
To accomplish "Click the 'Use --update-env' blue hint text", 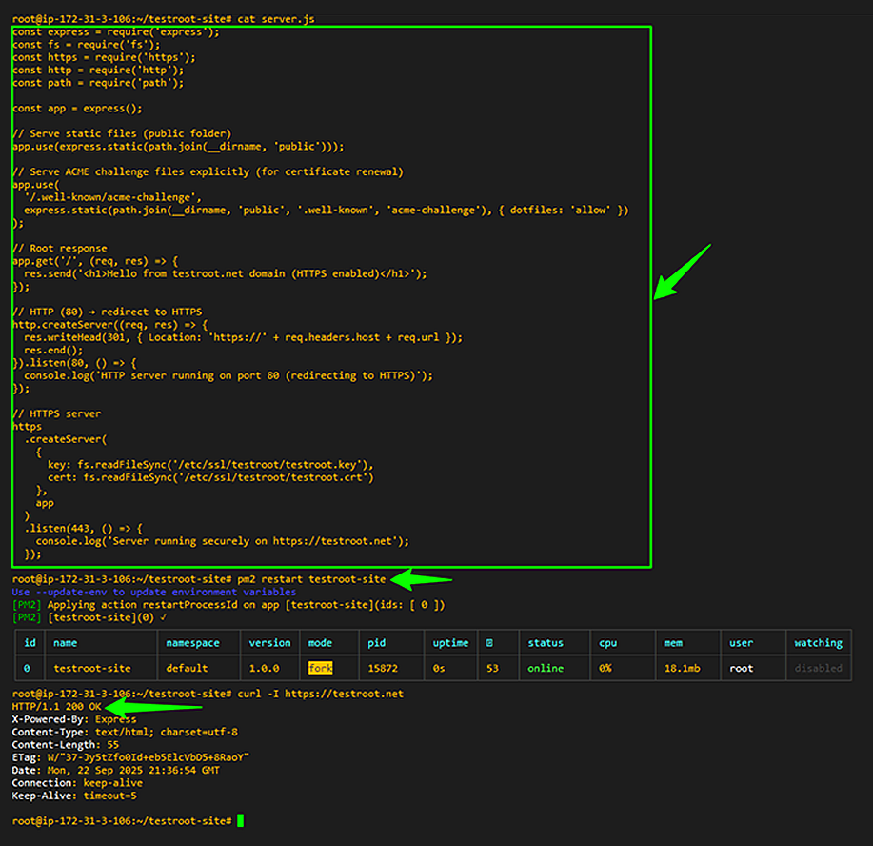I will tap(57, 592).
